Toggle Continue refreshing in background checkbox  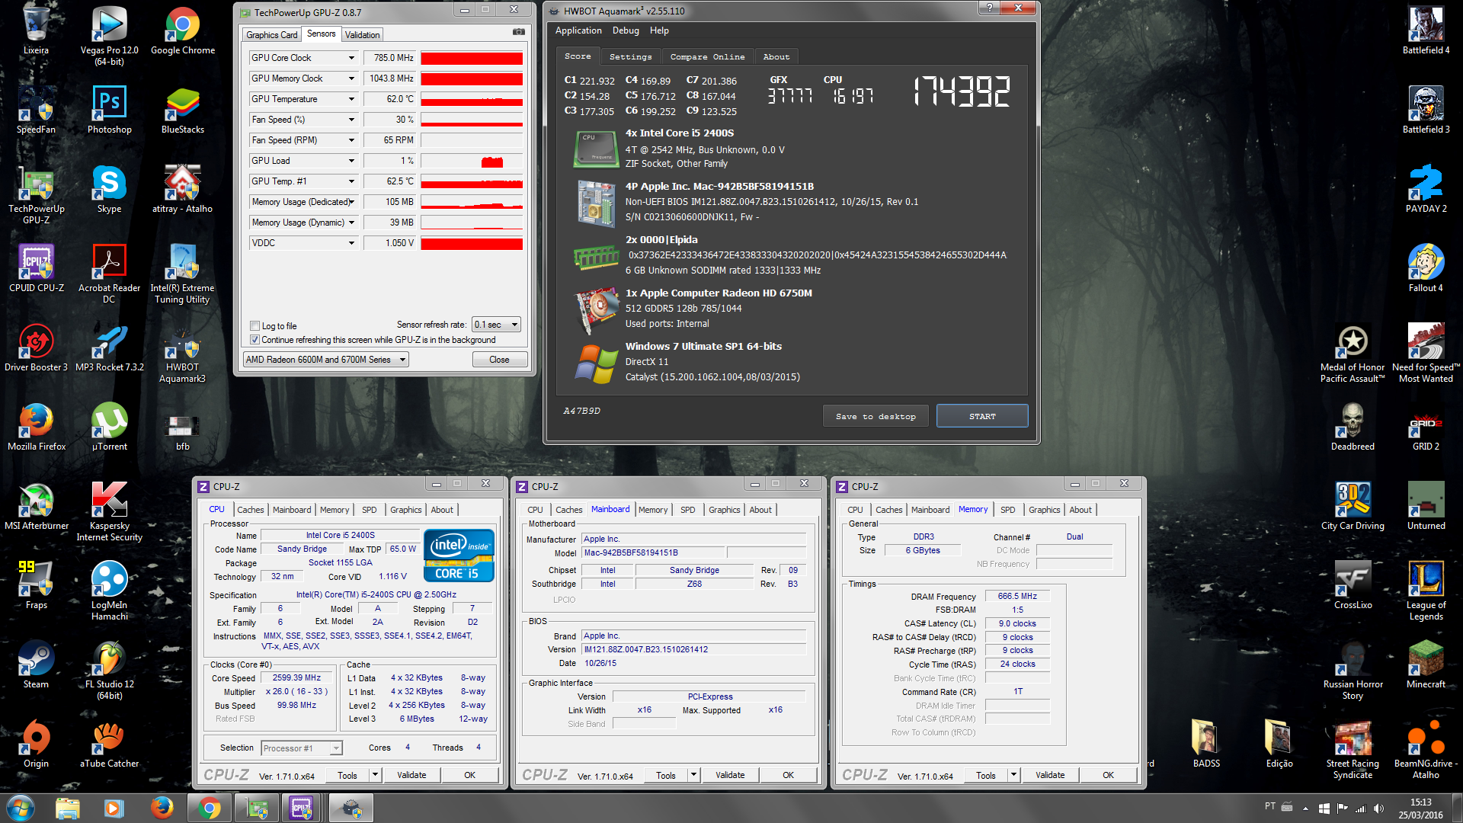point(255,340)
